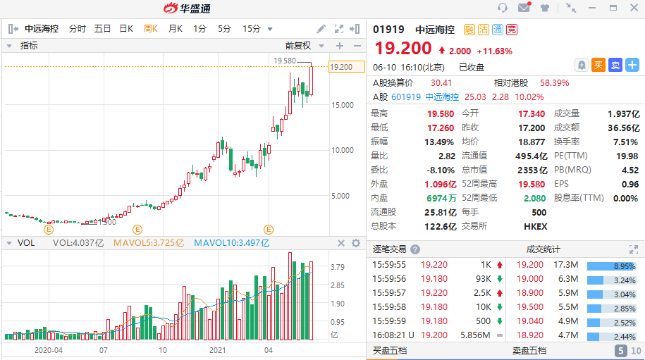Click the MAVOL5 3.725亿 label
The width and height of the screenshot is (645, 360).
(149, 243)
